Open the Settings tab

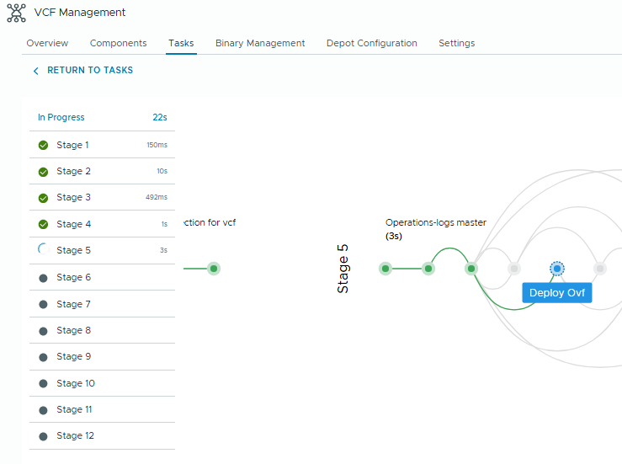click(456, 43)
